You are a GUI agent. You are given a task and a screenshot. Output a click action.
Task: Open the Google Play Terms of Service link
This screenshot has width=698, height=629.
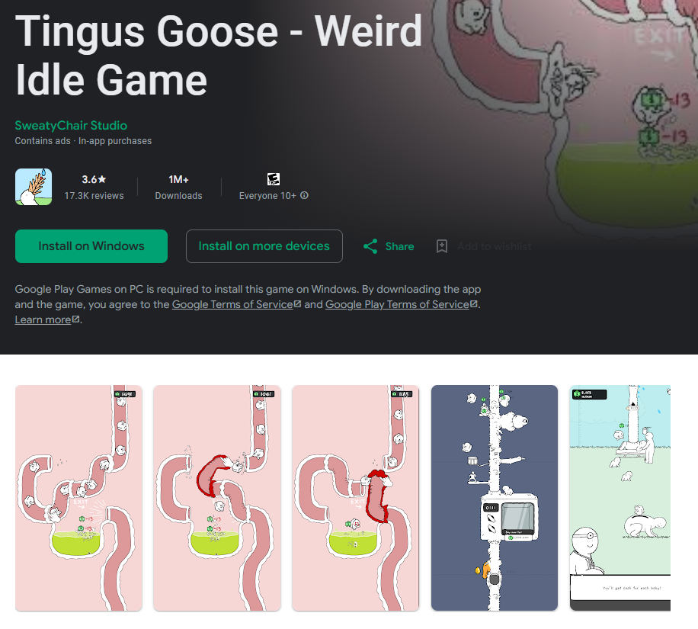397,304
